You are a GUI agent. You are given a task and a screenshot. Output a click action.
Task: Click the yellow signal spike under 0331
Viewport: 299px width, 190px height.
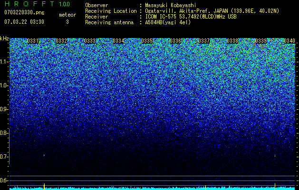click(44, 187)
